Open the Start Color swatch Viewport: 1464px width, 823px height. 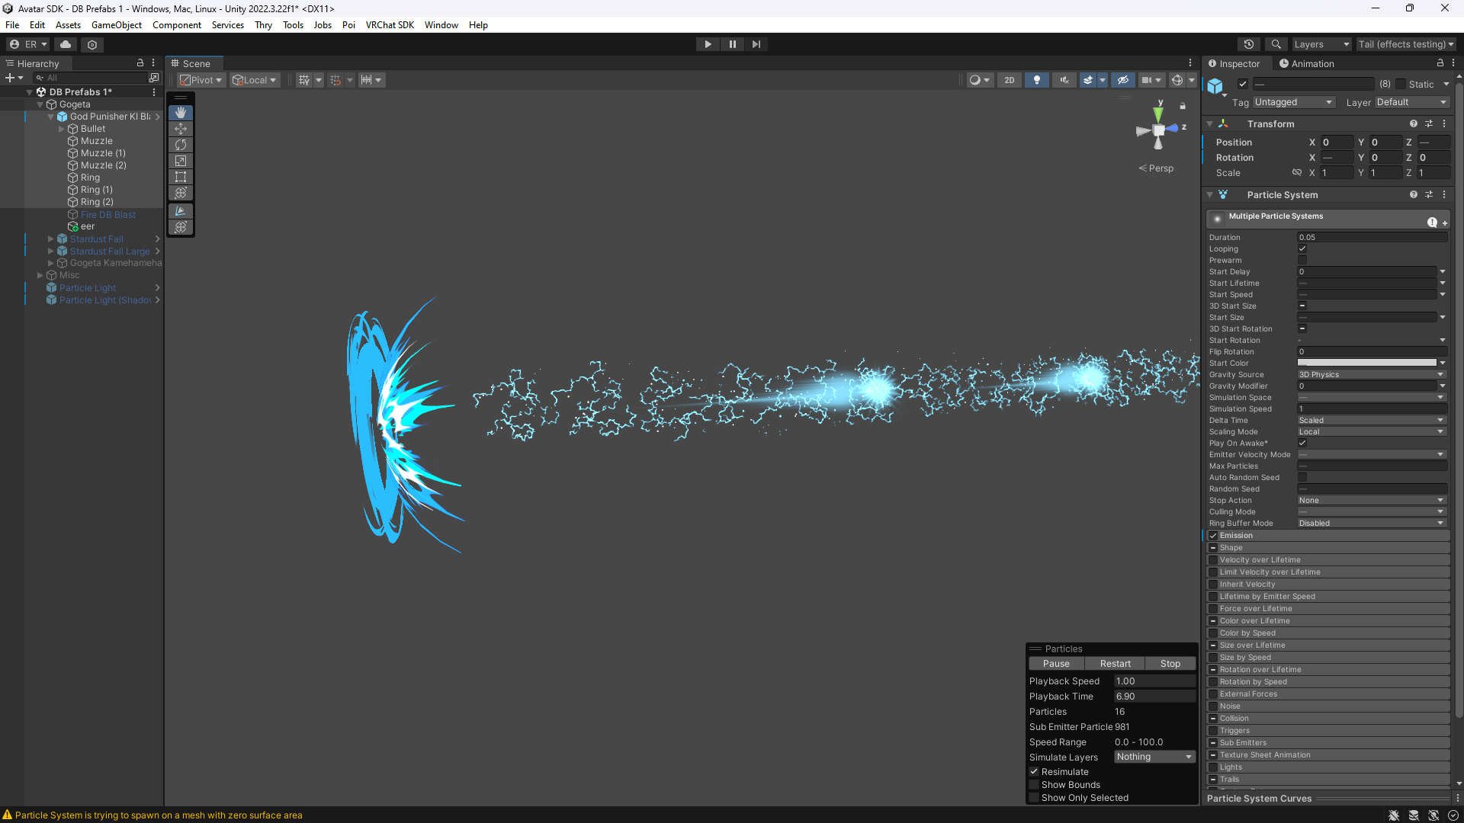point(1366,363)
